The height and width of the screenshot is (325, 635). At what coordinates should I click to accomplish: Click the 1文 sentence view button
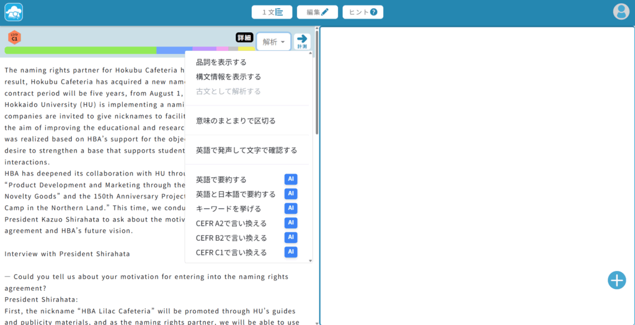tap(272, 12)
